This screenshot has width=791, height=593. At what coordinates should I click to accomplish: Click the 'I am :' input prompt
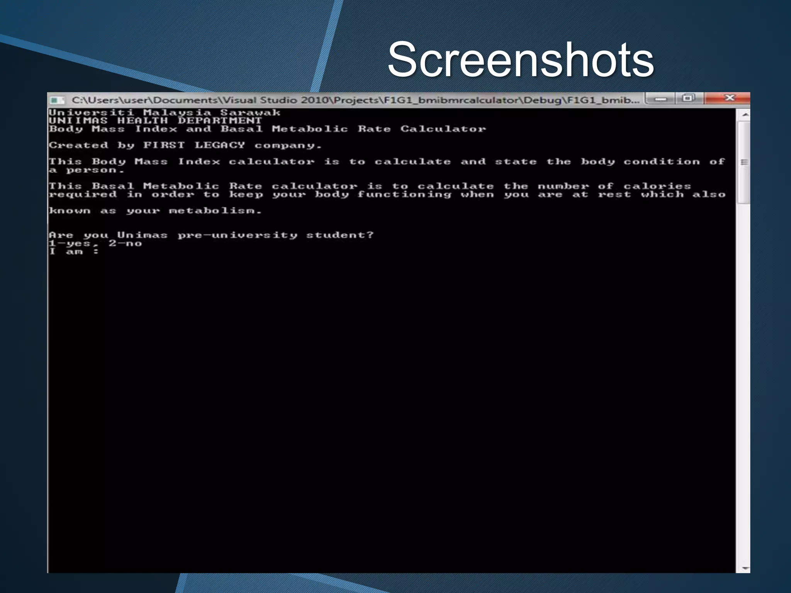click(x=74, y=252)
